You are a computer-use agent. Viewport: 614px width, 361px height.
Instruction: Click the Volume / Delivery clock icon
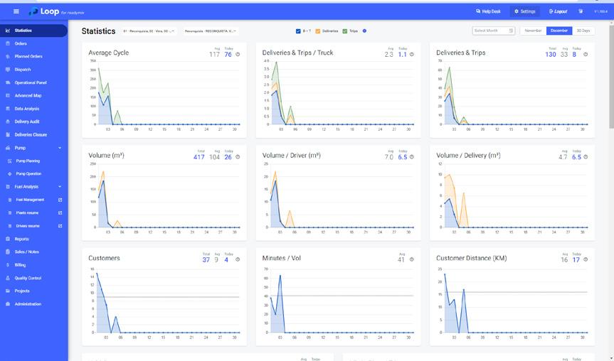coord(586,157)
